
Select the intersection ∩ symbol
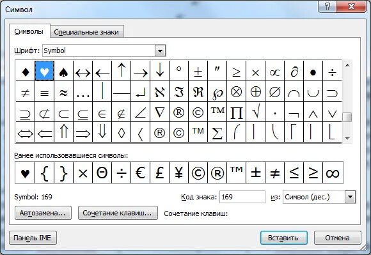(294, 91)
